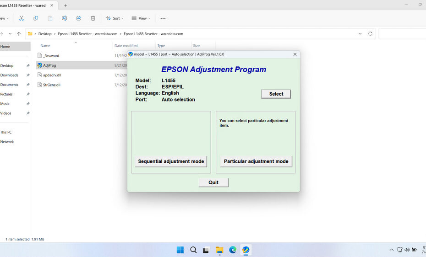The image size is (426, 257).
Task: Open the View dropdown in Explorer
Action: [141, 18]
